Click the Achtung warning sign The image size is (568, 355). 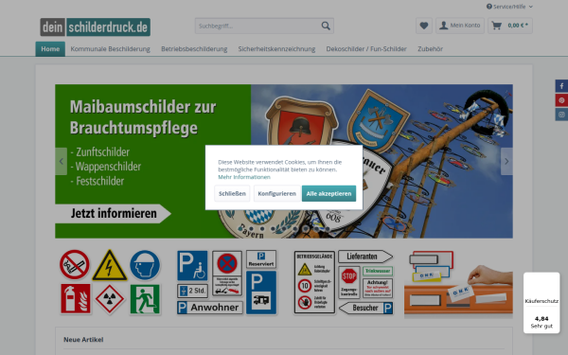(x=378, y=288)
